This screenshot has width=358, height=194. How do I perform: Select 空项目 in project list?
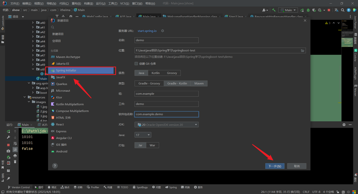[56, 41]
